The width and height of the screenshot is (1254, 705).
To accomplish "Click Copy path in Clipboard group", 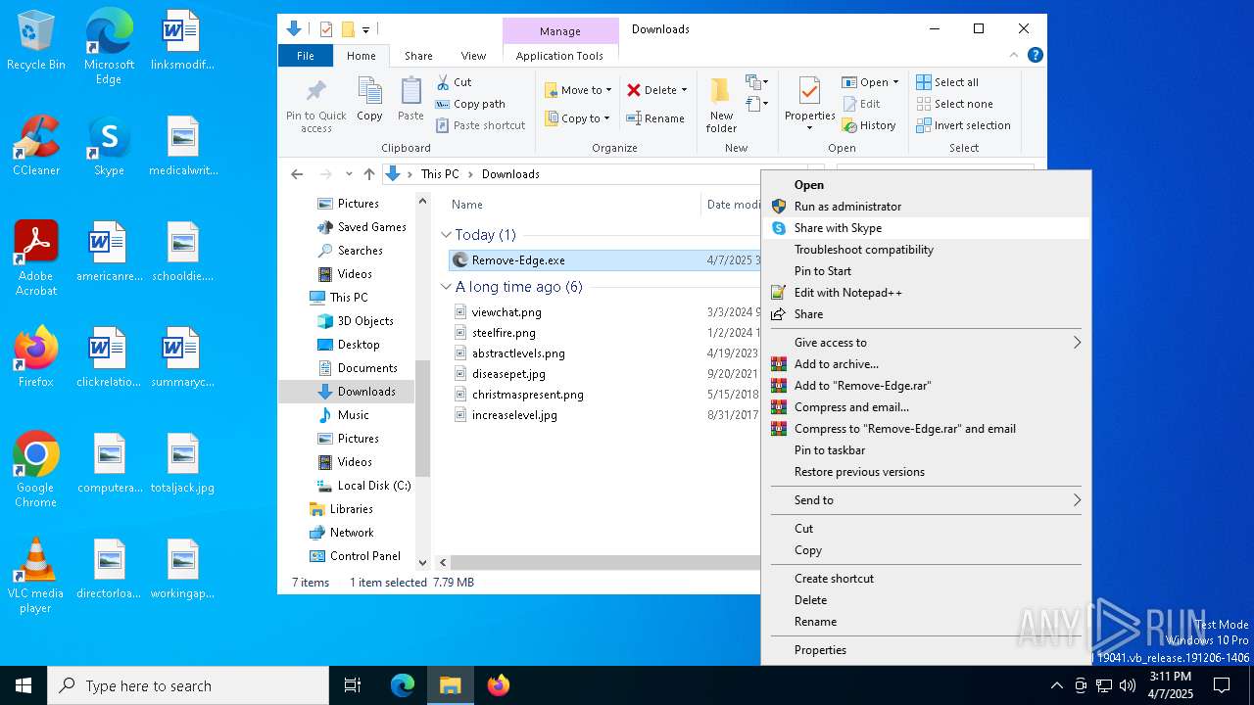I will click(470, 104).
